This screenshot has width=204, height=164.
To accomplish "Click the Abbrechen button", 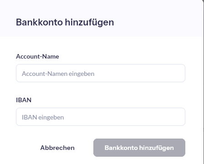I will pyautogui.click(x=57, y=148).
